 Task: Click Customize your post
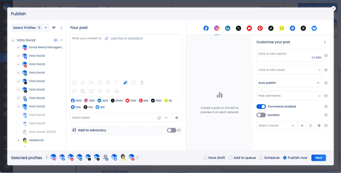tap(273, 42)
